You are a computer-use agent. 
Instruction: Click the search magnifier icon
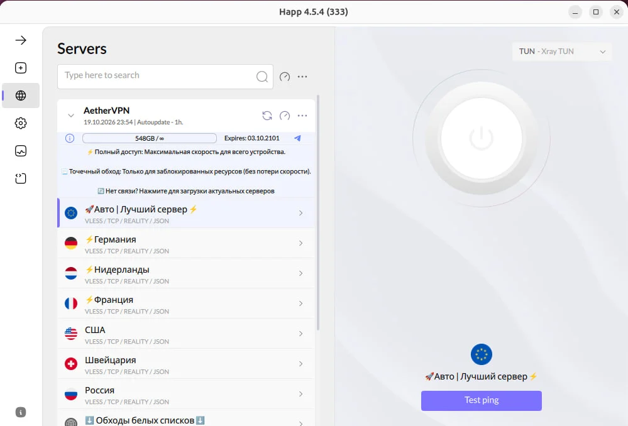[262, 77]
